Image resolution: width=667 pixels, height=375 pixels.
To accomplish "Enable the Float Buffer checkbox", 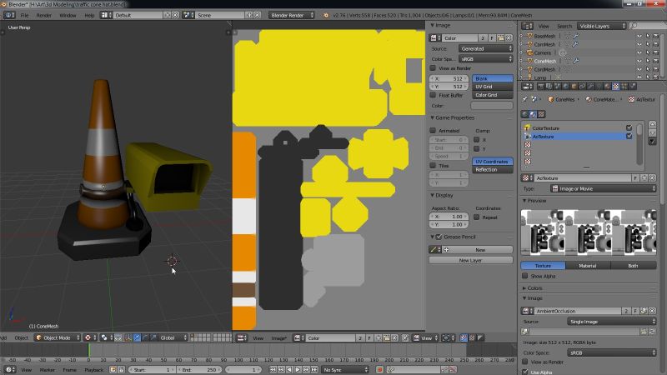I will click(x=433, y=95).
